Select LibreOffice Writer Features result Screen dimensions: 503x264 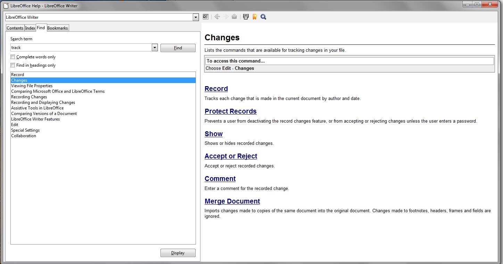tap(103, 119)
